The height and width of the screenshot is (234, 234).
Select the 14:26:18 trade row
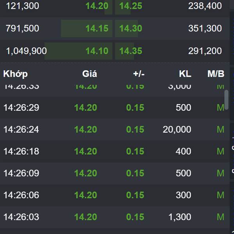coord(115,151)
